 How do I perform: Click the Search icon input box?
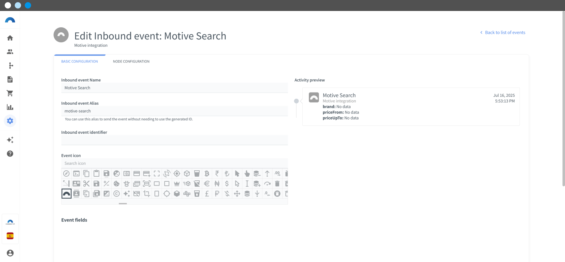[175, 163]
